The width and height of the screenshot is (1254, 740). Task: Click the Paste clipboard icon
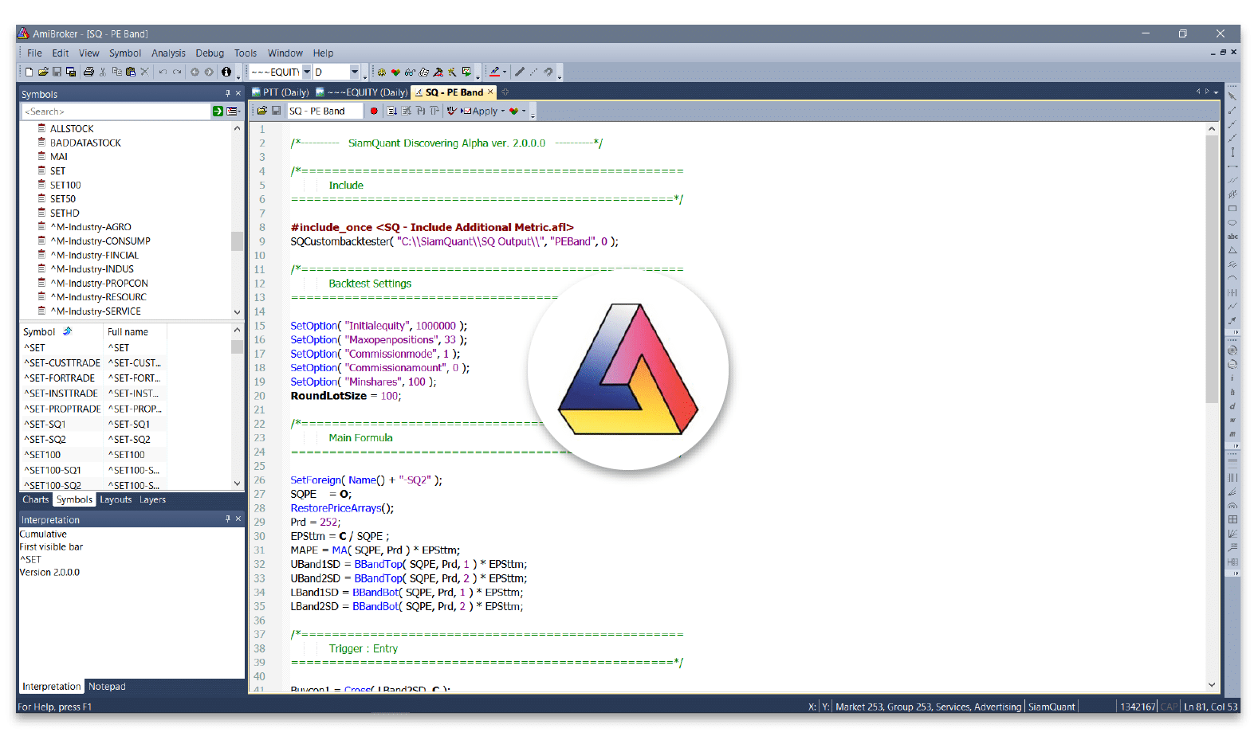131,72
